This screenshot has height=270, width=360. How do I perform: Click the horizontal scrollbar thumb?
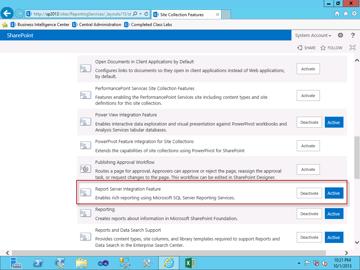pos(169,253)
